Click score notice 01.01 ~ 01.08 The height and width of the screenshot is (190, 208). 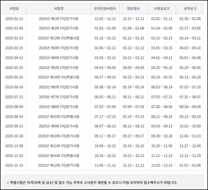[x=190, y=165]
